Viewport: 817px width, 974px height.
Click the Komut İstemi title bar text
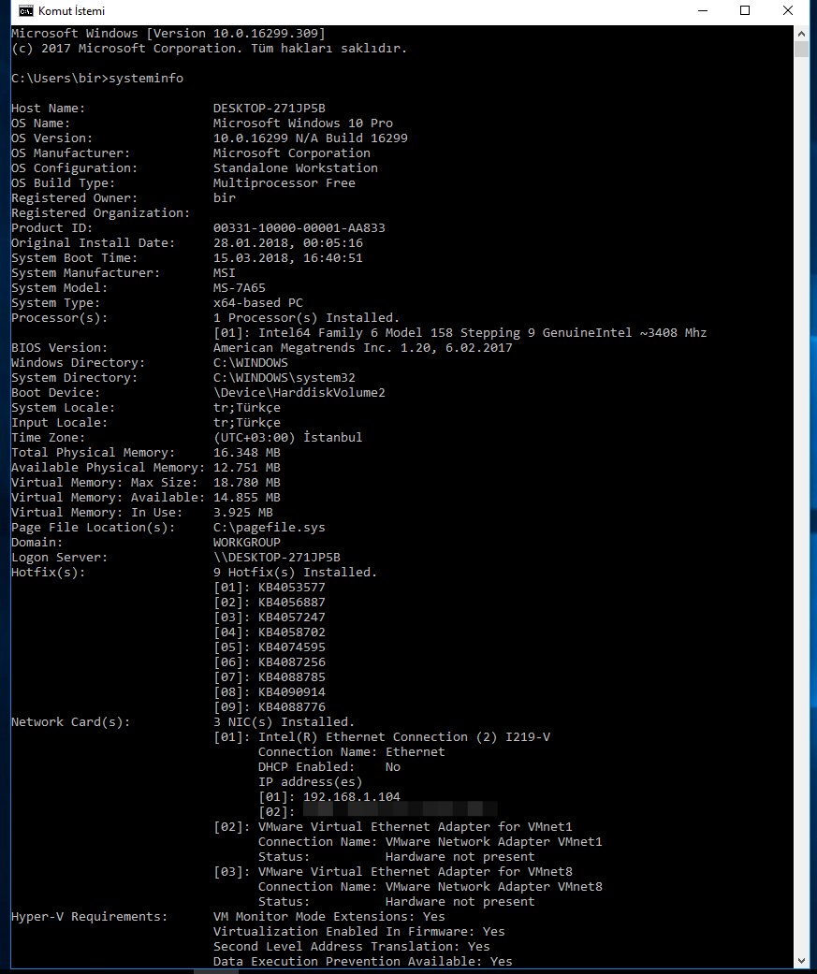click(x=71, y=11)
